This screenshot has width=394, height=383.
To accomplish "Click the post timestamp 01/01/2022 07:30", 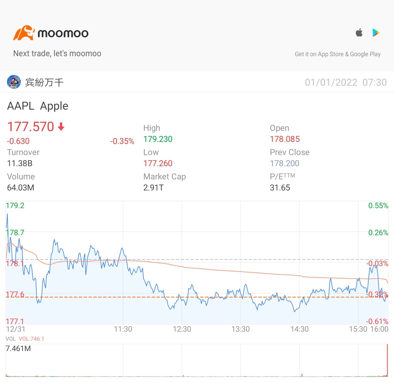I will [x=346, y=83].
